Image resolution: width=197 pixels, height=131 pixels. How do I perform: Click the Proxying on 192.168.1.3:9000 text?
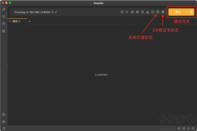(32, 12)
